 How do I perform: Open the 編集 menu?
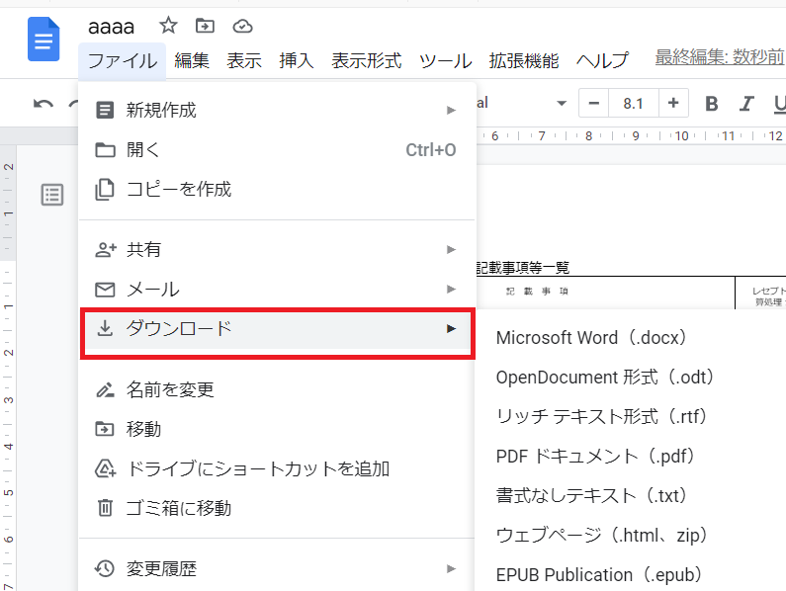click(192, 61)
